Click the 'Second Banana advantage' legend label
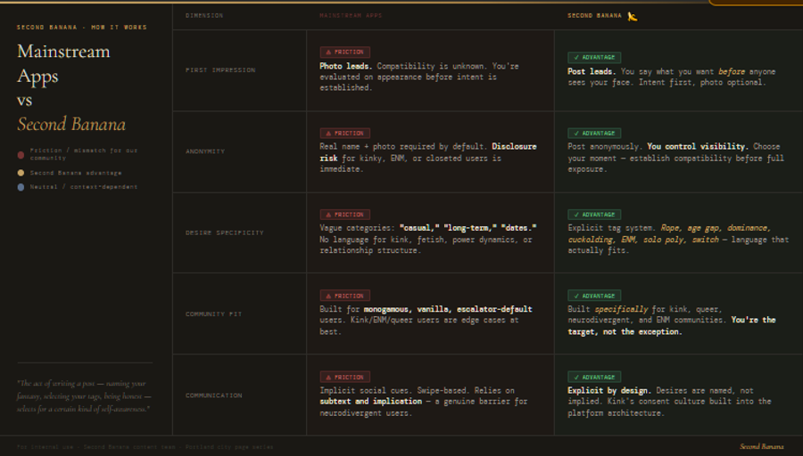 (76, 174)
